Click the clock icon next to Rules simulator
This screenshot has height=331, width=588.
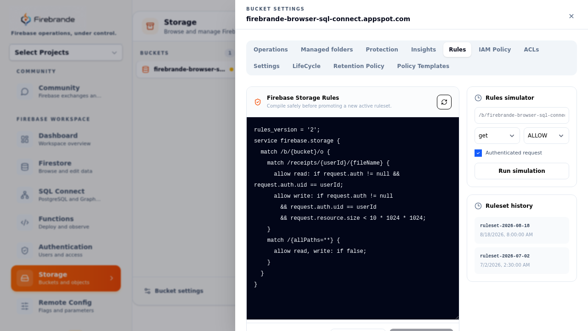pos(478,98)
